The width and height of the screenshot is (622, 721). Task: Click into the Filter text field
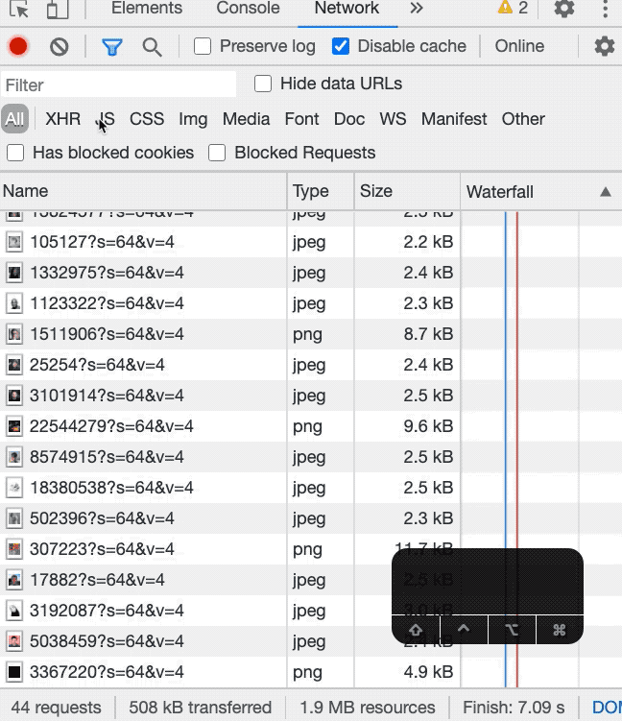click(119, 85)
